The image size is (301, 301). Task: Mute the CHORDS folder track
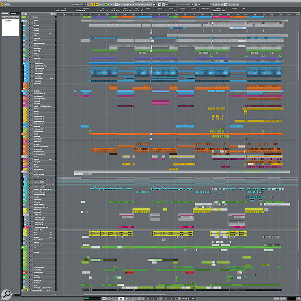tap(29, 91)
